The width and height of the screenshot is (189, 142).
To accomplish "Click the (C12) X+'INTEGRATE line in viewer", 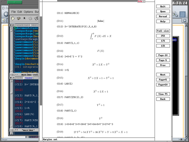I will pyautogui.click(x=77, y=26).
